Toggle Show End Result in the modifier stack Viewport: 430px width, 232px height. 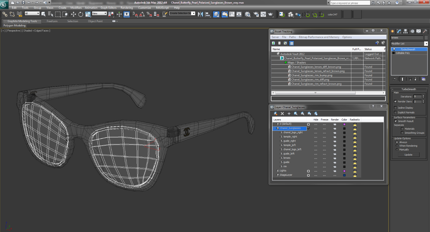[402, 79]
